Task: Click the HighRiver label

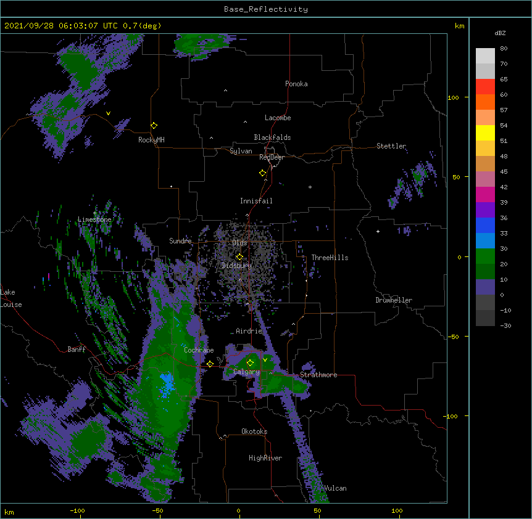Action: (x=265, y=458)
